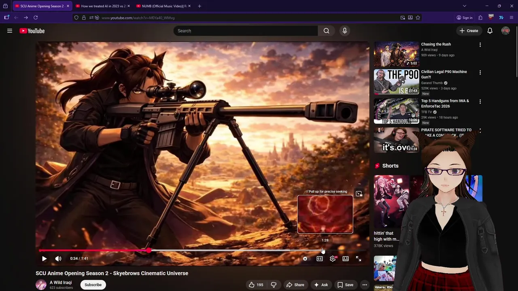This screenshot has width=518, height=291.
Task: Open the reader/picture-in-picture icon in address bar
Action: click(x=403, y=18)
